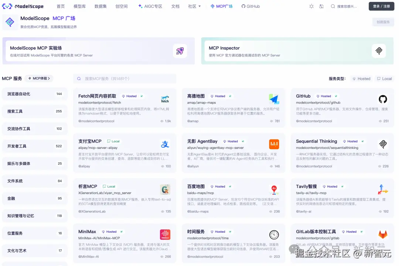Click the rocket icon on 实验场 banner

pyautogui.click(x=180, y=51)
